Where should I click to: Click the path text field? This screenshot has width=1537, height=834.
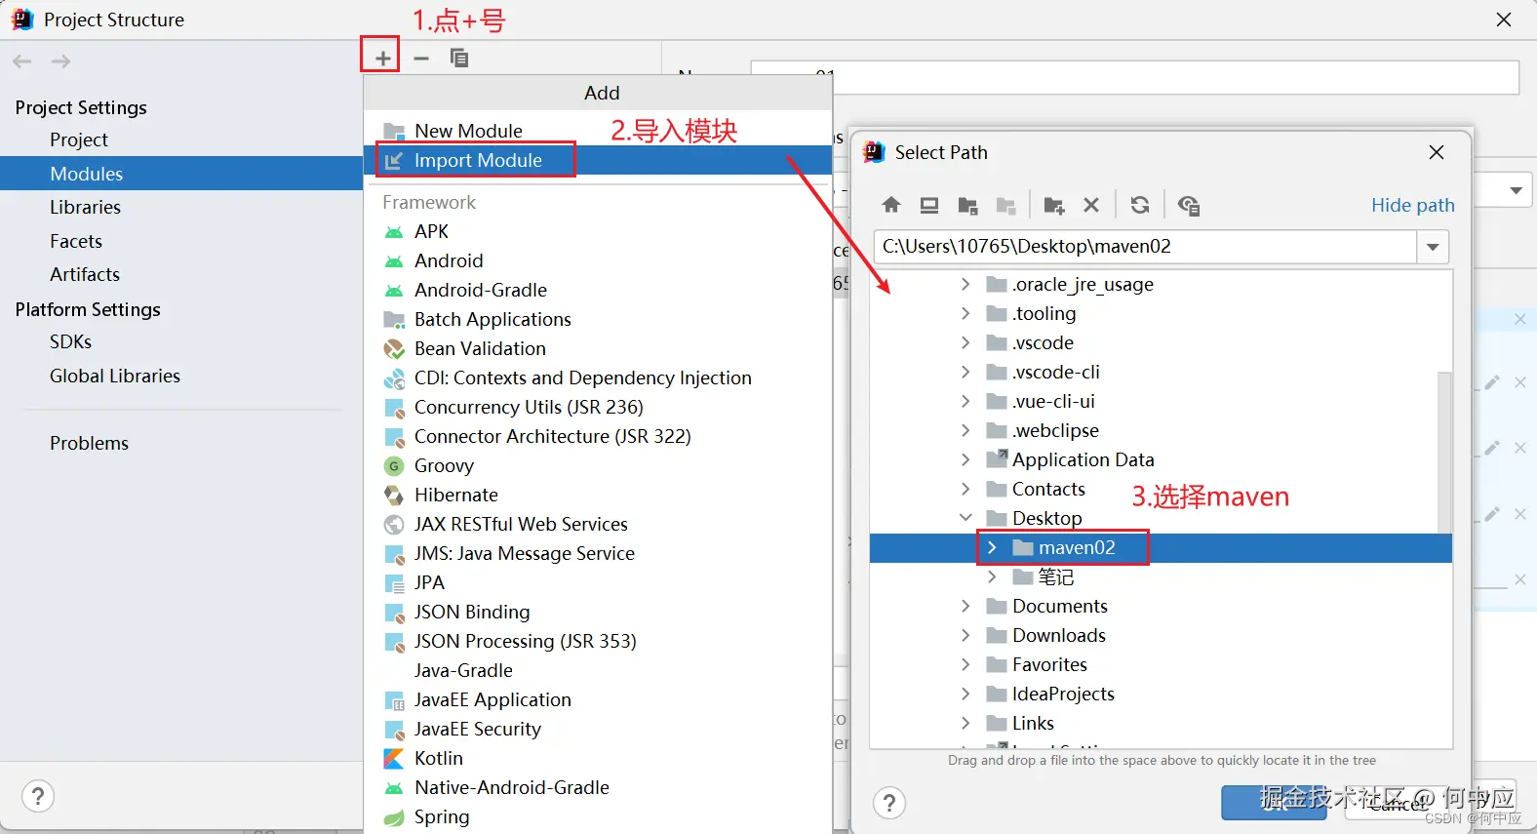[x=1145, y=247]
